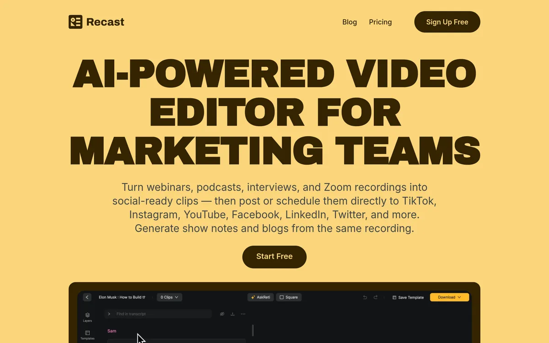Go to the Pricing page

380,22
